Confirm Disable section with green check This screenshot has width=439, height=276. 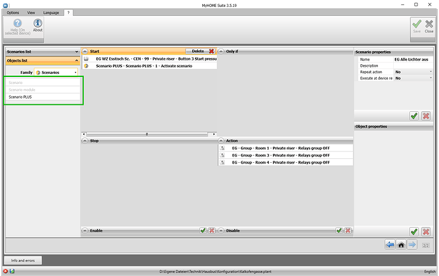pos(339,230)
